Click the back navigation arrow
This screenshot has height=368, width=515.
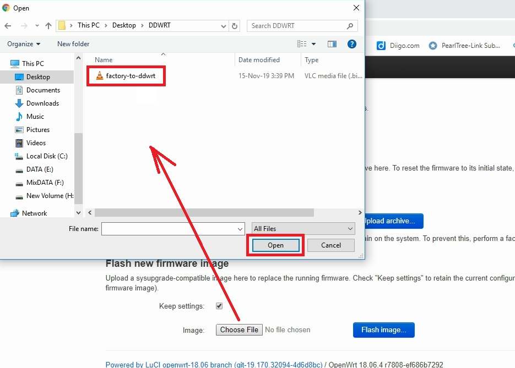[8, 26]
